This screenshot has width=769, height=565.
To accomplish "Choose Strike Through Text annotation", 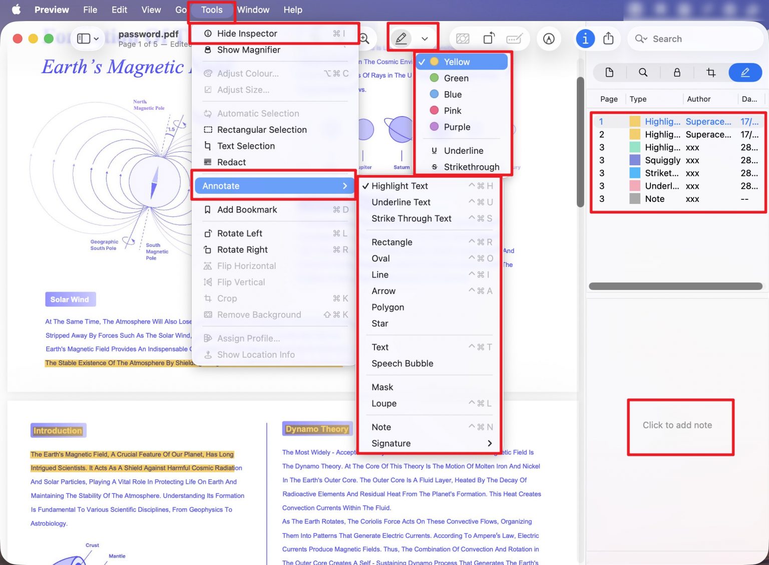I will click(429, 218).
